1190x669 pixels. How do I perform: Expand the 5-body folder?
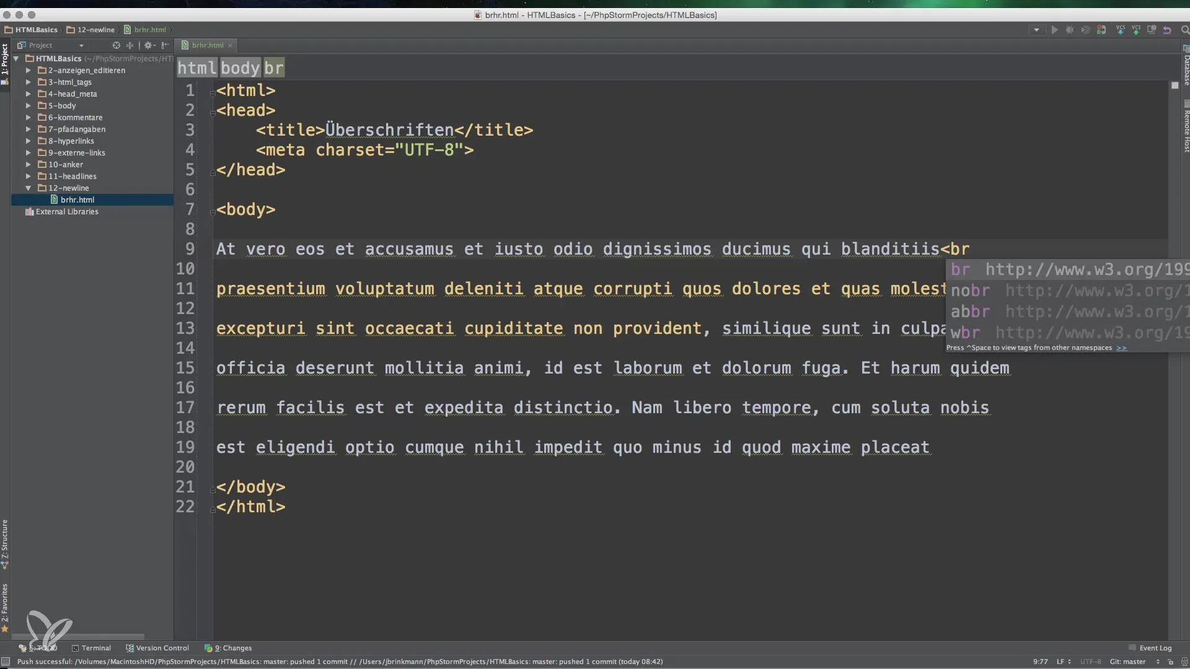(x=28, y=106)
